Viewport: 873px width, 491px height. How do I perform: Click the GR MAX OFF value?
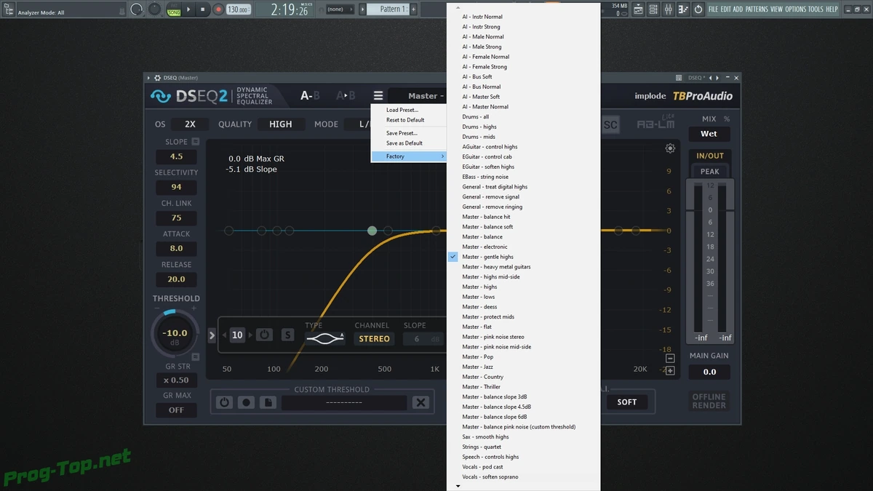point(176,410)
